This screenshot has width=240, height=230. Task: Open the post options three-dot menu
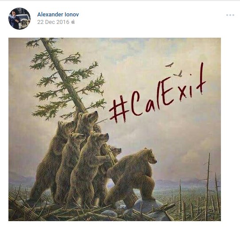coord(230,15)
